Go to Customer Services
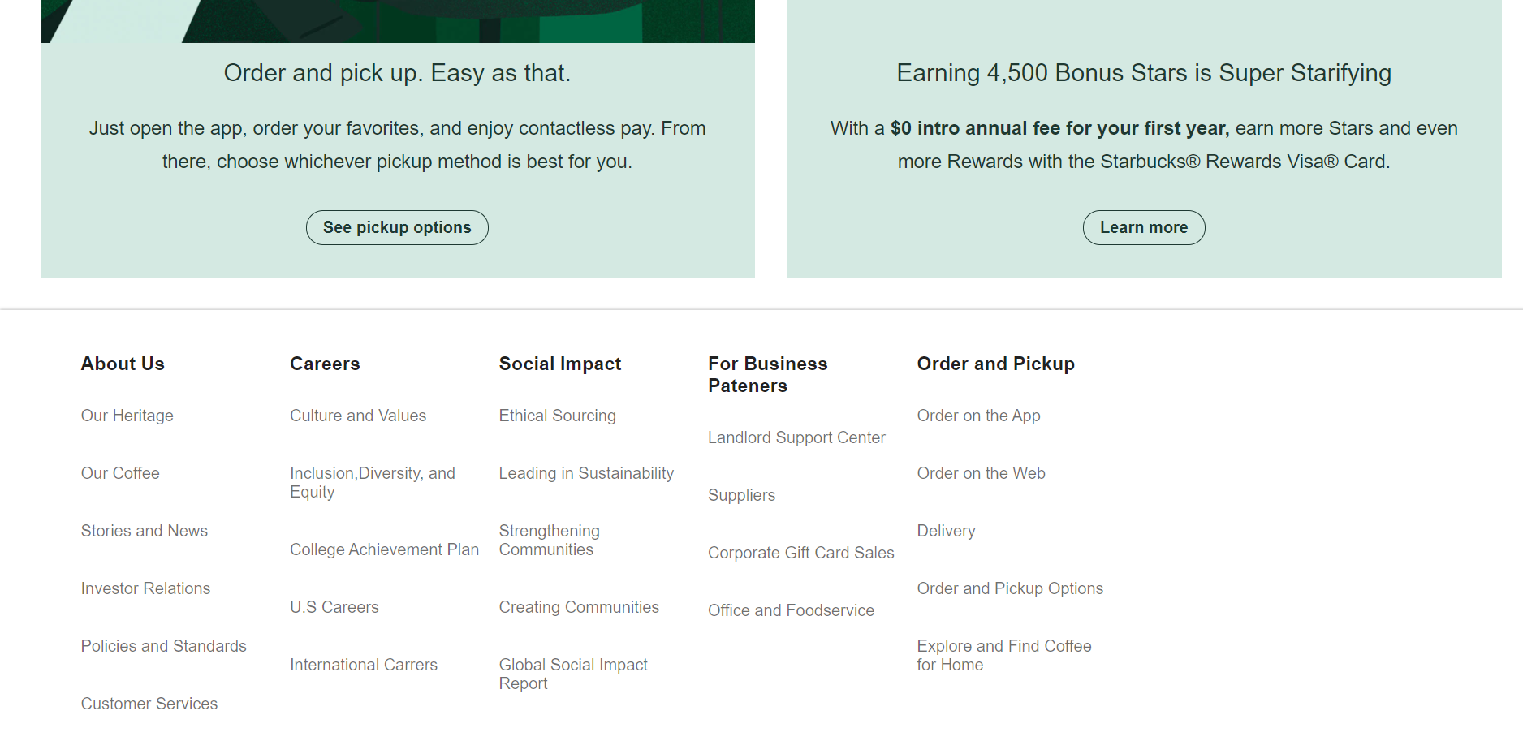This screenshot has width=1523, height=754. pos(149,704)
